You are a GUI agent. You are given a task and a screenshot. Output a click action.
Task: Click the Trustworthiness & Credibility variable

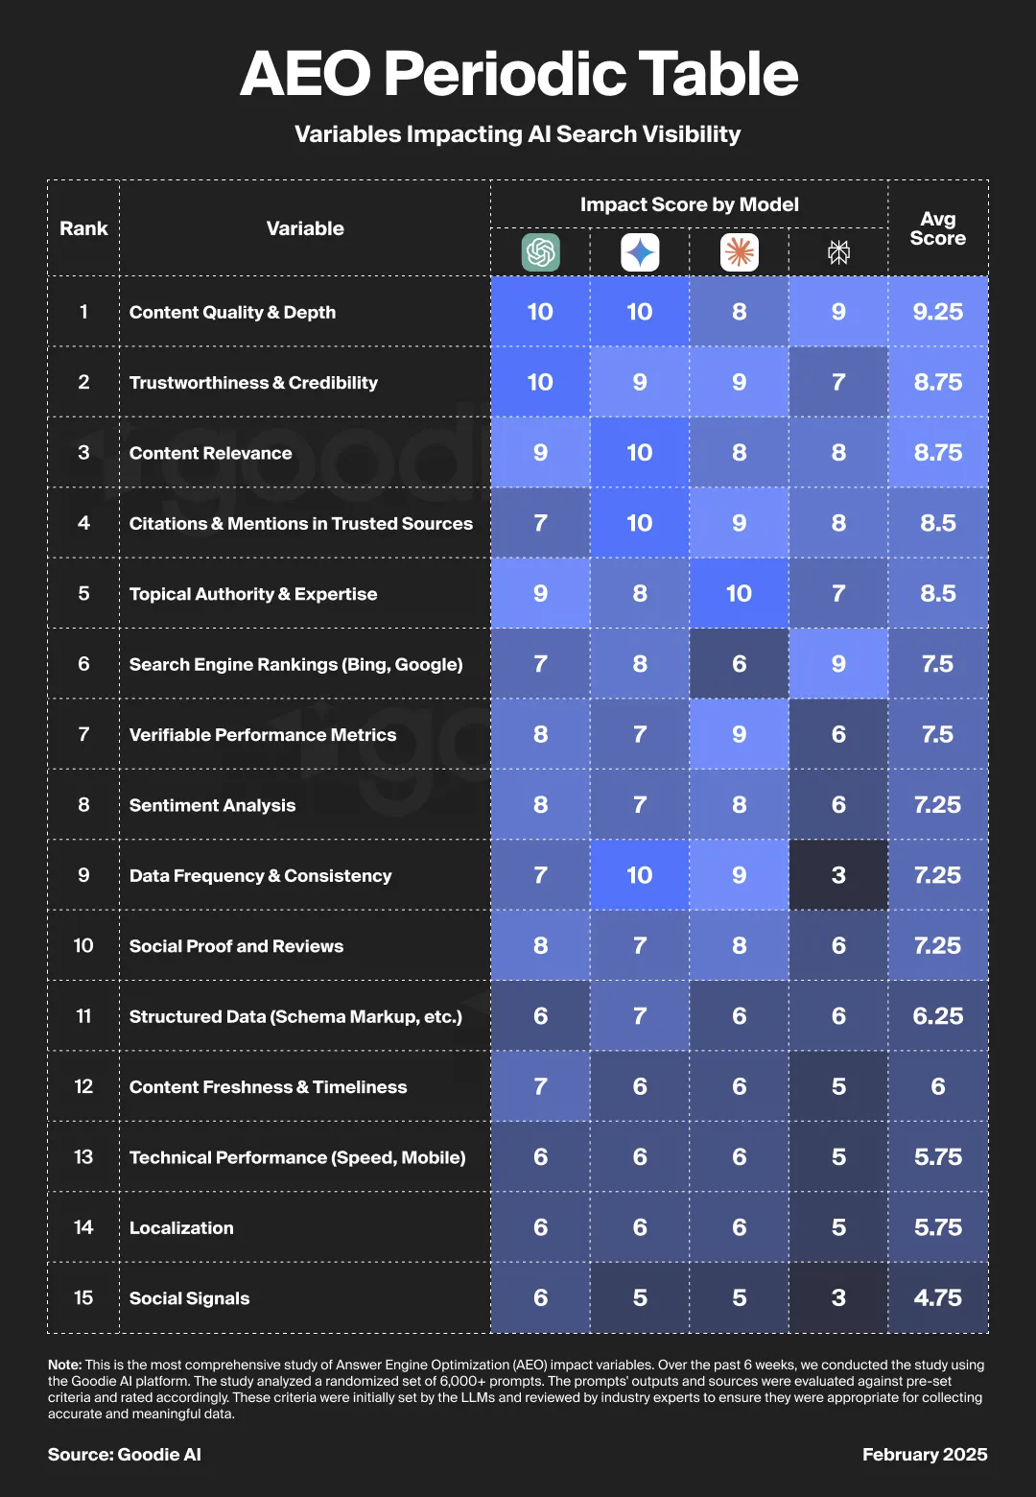[x=253, y=382]
